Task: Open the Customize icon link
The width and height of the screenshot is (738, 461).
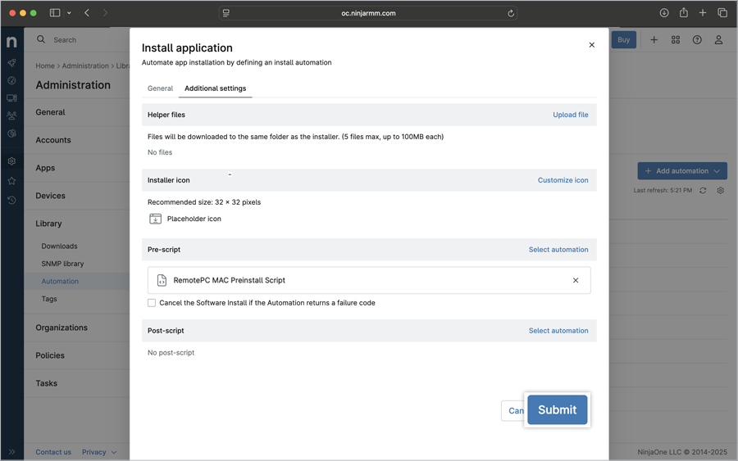Action: pos(563,180)
